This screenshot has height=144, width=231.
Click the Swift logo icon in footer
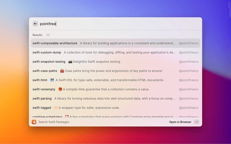[x=34, y=122]
